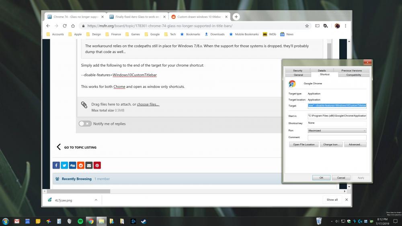Open options arrow for 4L7jcaw.png download
This screenshot has width=402, height=226.
96,200
